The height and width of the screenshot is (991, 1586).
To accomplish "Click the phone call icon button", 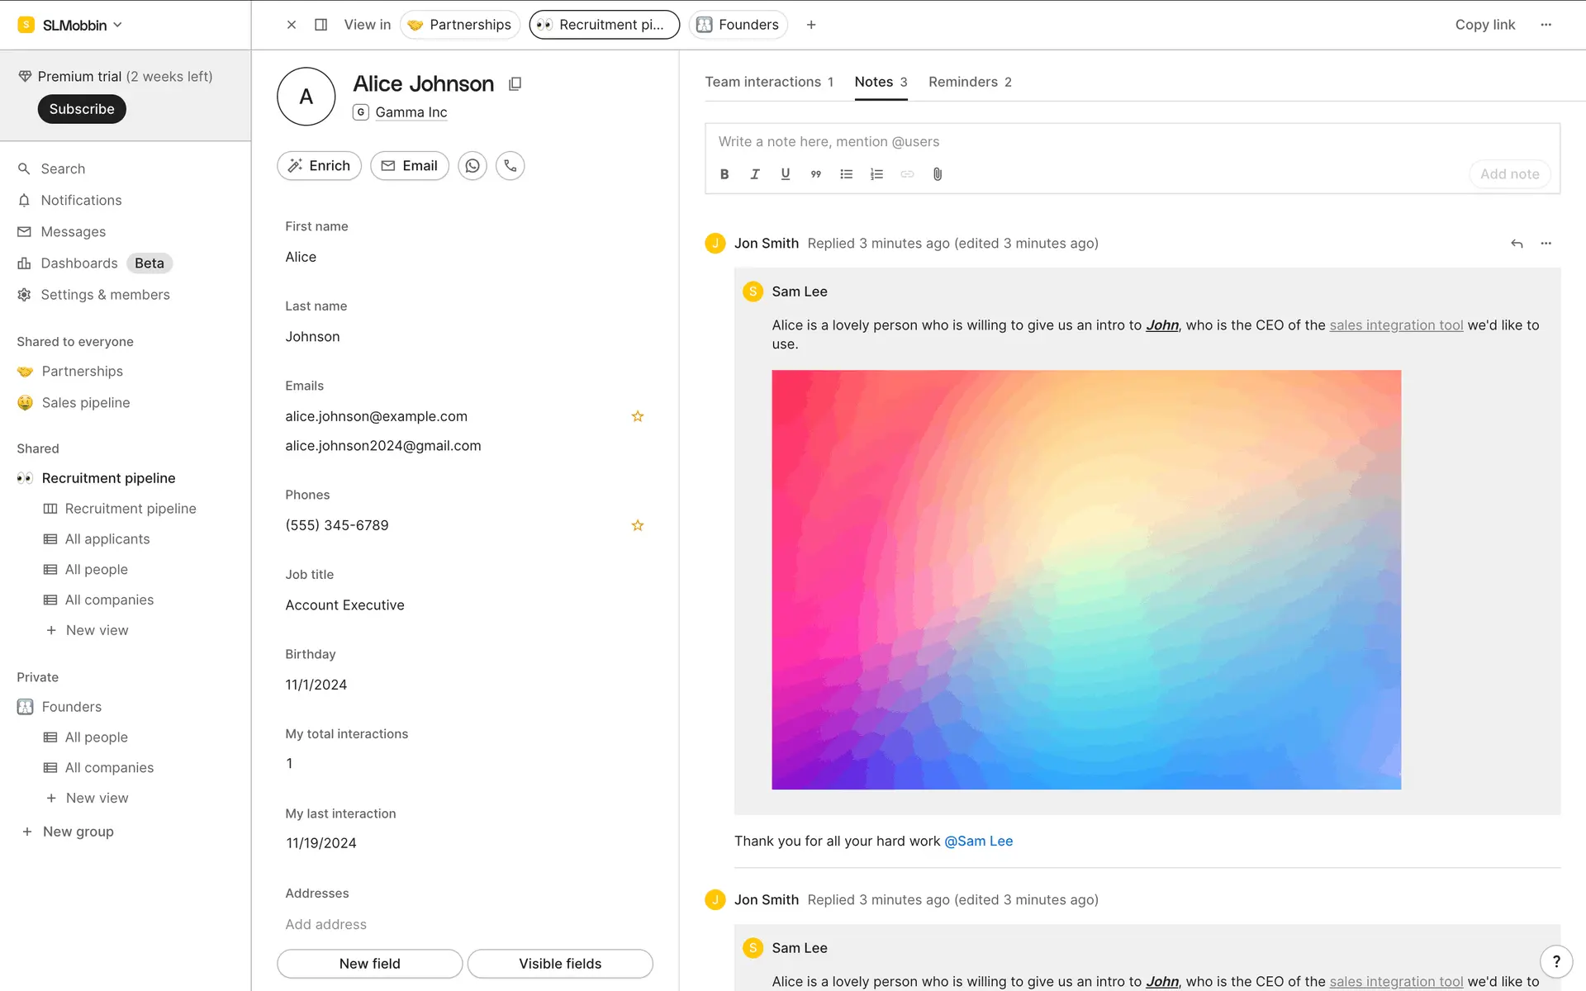I will tap(510, 166).
